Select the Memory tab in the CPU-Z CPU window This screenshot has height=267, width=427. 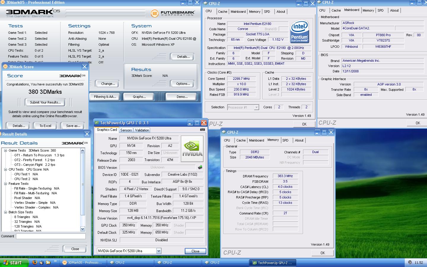(x=255, y=12)
